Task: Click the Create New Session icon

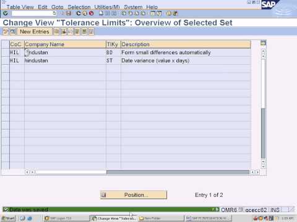Action: [153, 14]
